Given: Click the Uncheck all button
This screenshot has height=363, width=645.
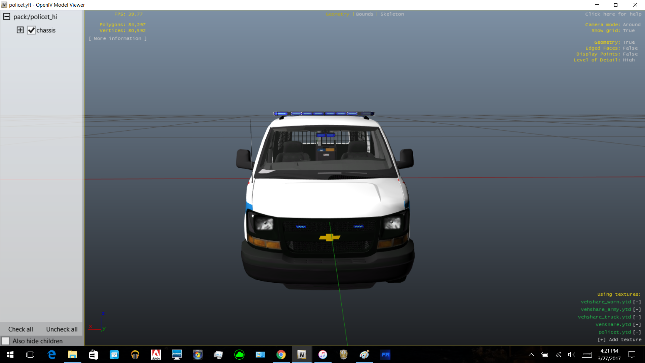Looking at the screenshot, I should (x=62, y=329).
